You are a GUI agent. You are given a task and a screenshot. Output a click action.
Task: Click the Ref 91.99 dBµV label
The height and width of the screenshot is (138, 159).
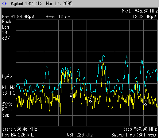click(18, 17)
